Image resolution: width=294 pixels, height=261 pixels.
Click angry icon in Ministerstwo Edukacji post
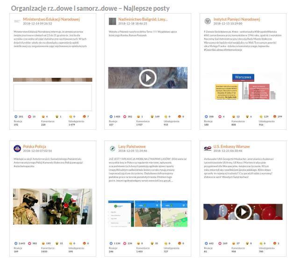click(85, 116)
